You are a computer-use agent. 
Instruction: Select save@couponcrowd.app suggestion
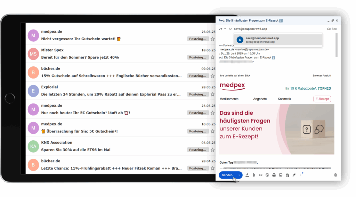click(278, 40)
